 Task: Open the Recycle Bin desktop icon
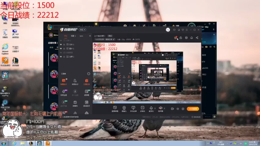(5, 34)
